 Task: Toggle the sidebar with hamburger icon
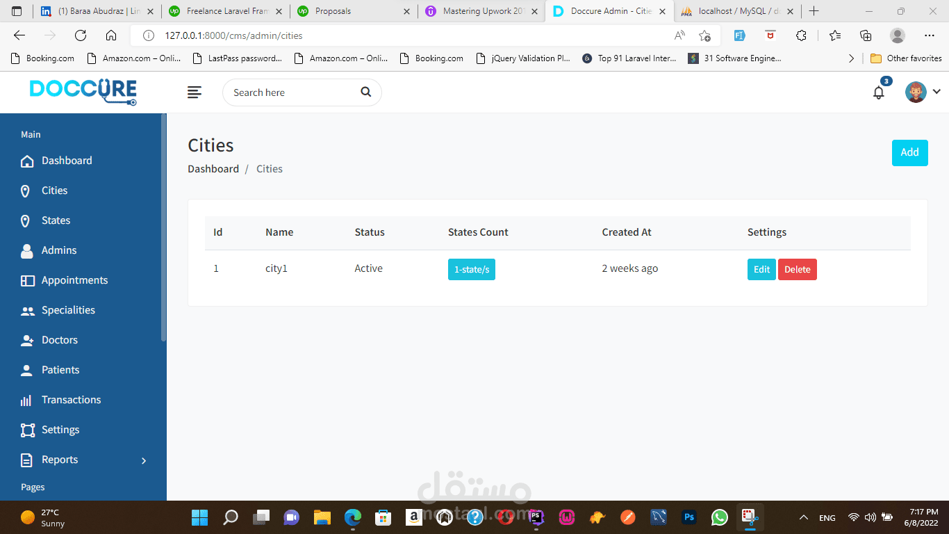(195, 92)
